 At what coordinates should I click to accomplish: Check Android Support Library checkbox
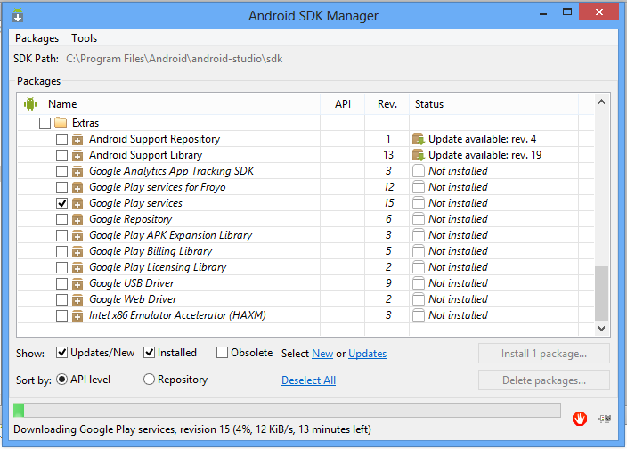[61, 155]
